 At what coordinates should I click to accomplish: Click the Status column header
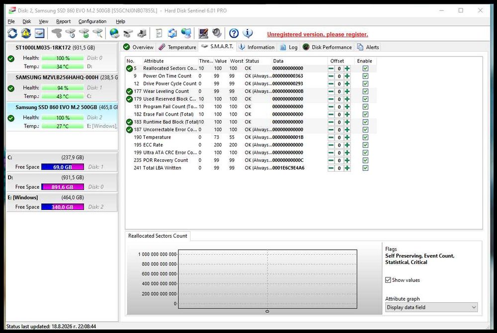[257, 61]
